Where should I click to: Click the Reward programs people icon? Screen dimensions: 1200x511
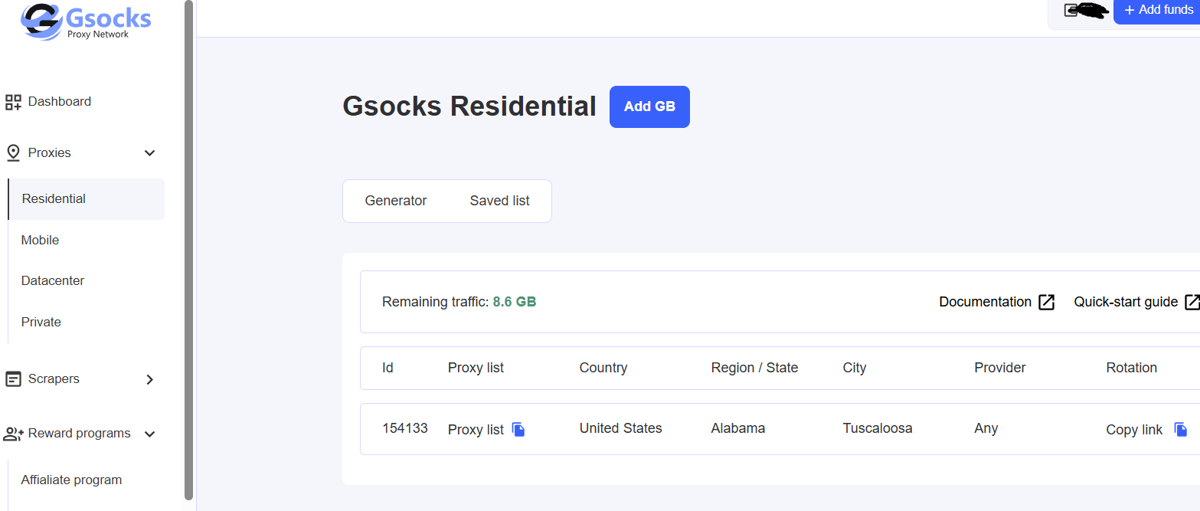point(14,434)
